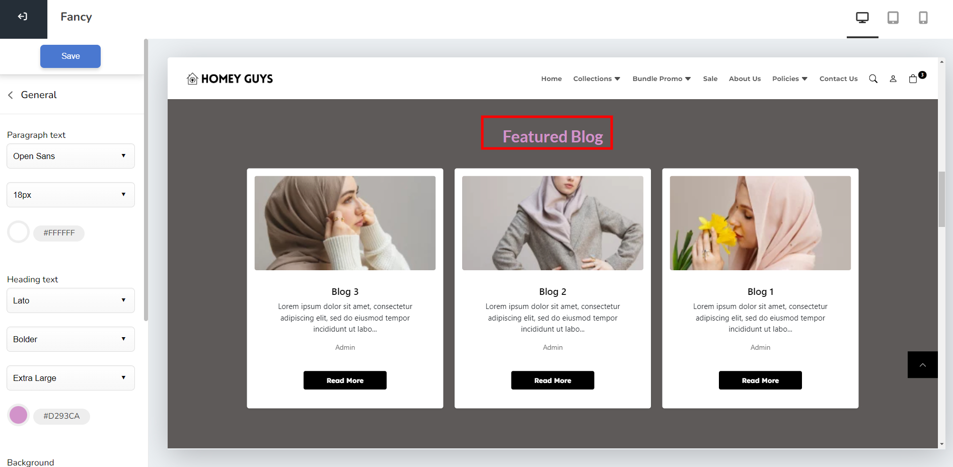Open the Bolder weight dropdown

[70, 339]
